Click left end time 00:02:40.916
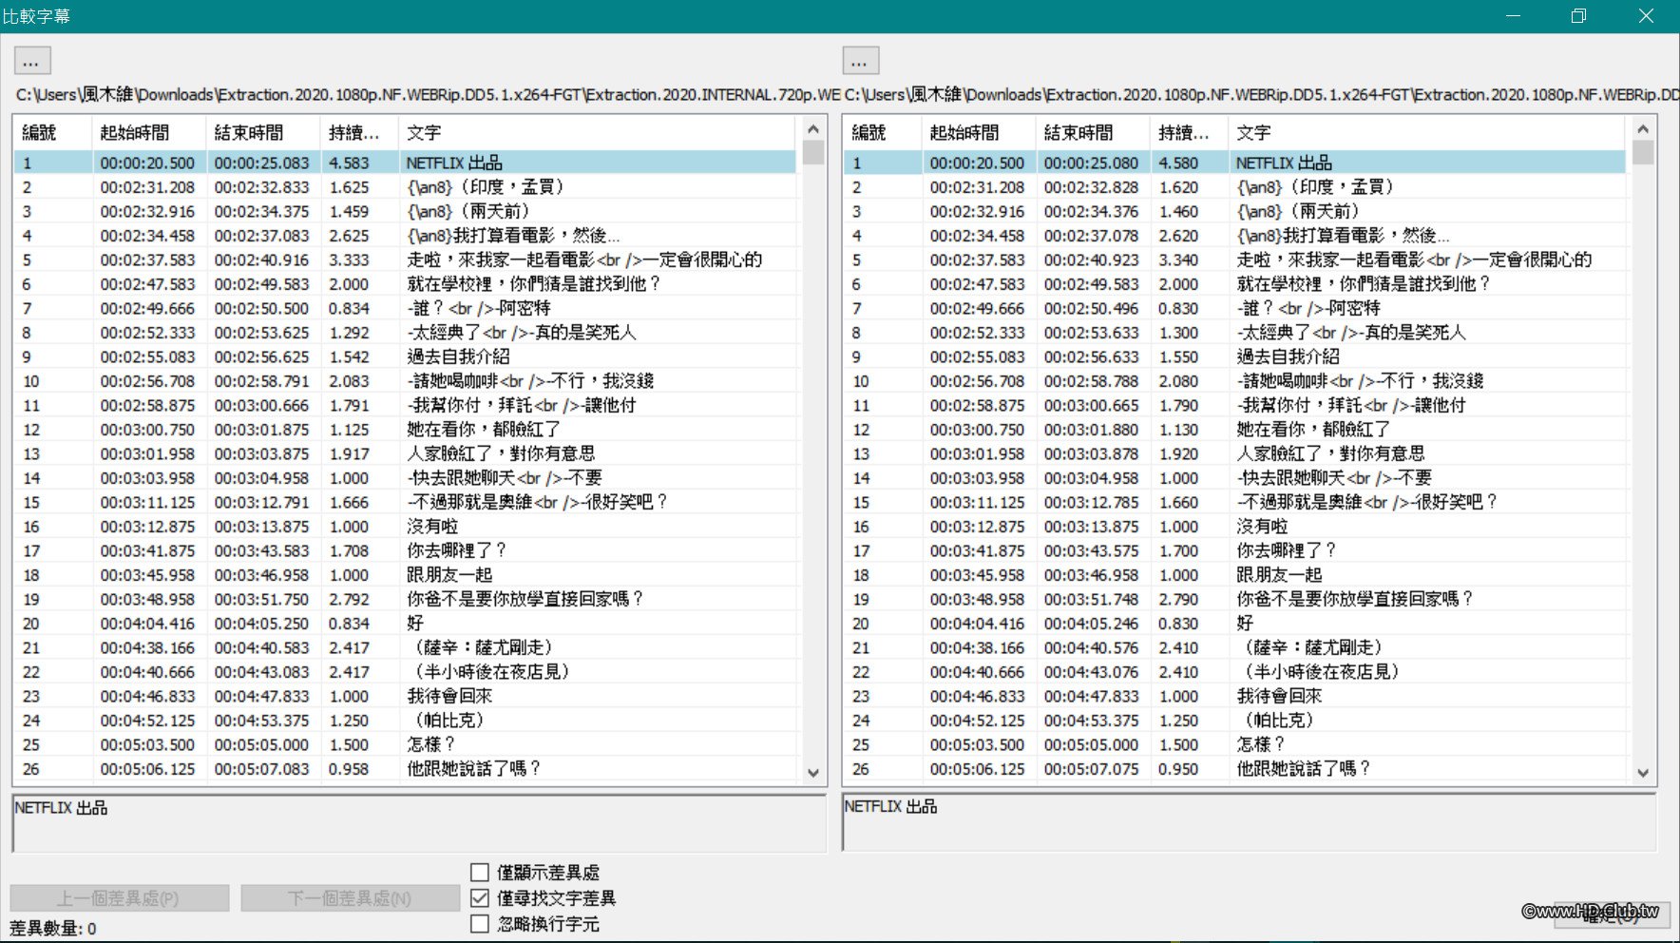The height and width of the screenshot is (943, 1680). 261,260
